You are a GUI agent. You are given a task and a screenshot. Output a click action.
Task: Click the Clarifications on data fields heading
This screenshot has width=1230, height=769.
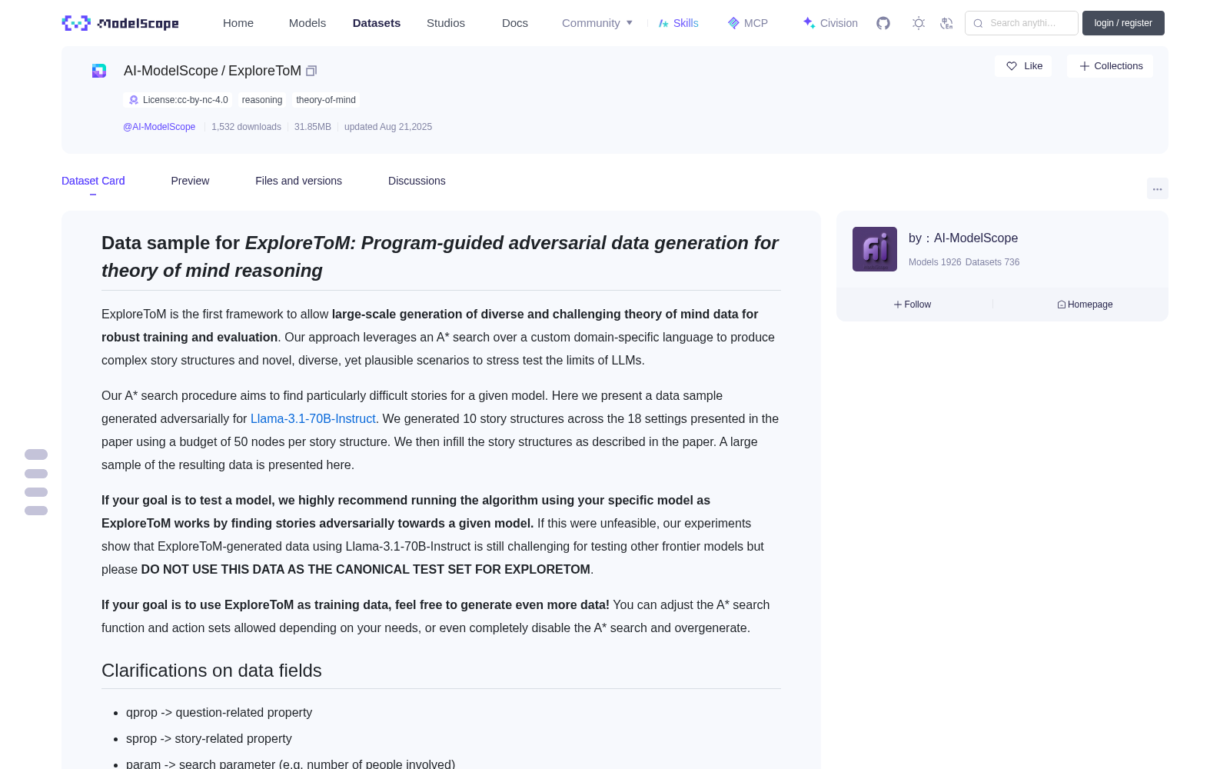[x=211, y=671]
